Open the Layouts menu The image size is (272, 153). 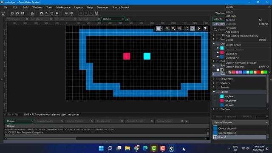coord(79,7)
